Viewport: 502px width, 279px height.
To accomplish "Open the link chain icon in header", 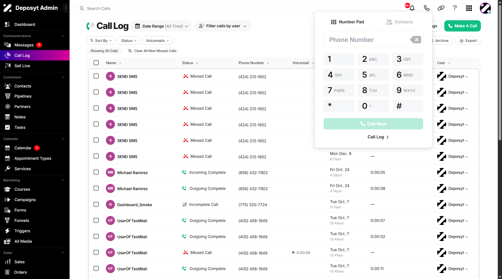I will tap(441, 8).
